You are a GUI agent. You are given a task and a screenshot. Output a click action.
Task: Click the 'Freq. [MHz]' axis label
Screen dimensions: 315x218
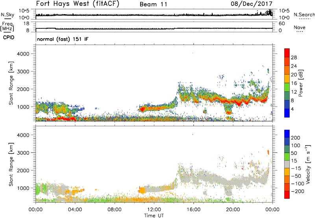[7, 27]
